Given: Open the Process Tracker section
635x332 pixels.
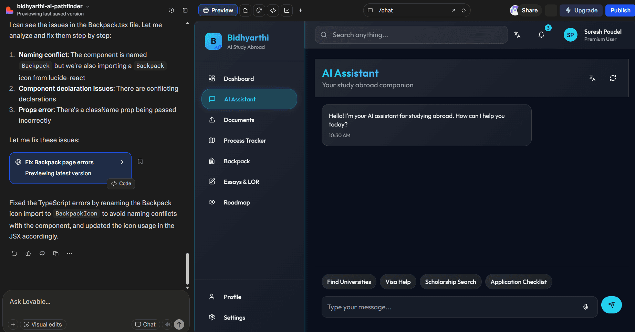Looking at the screenshot, I should [x=244, y=140].
